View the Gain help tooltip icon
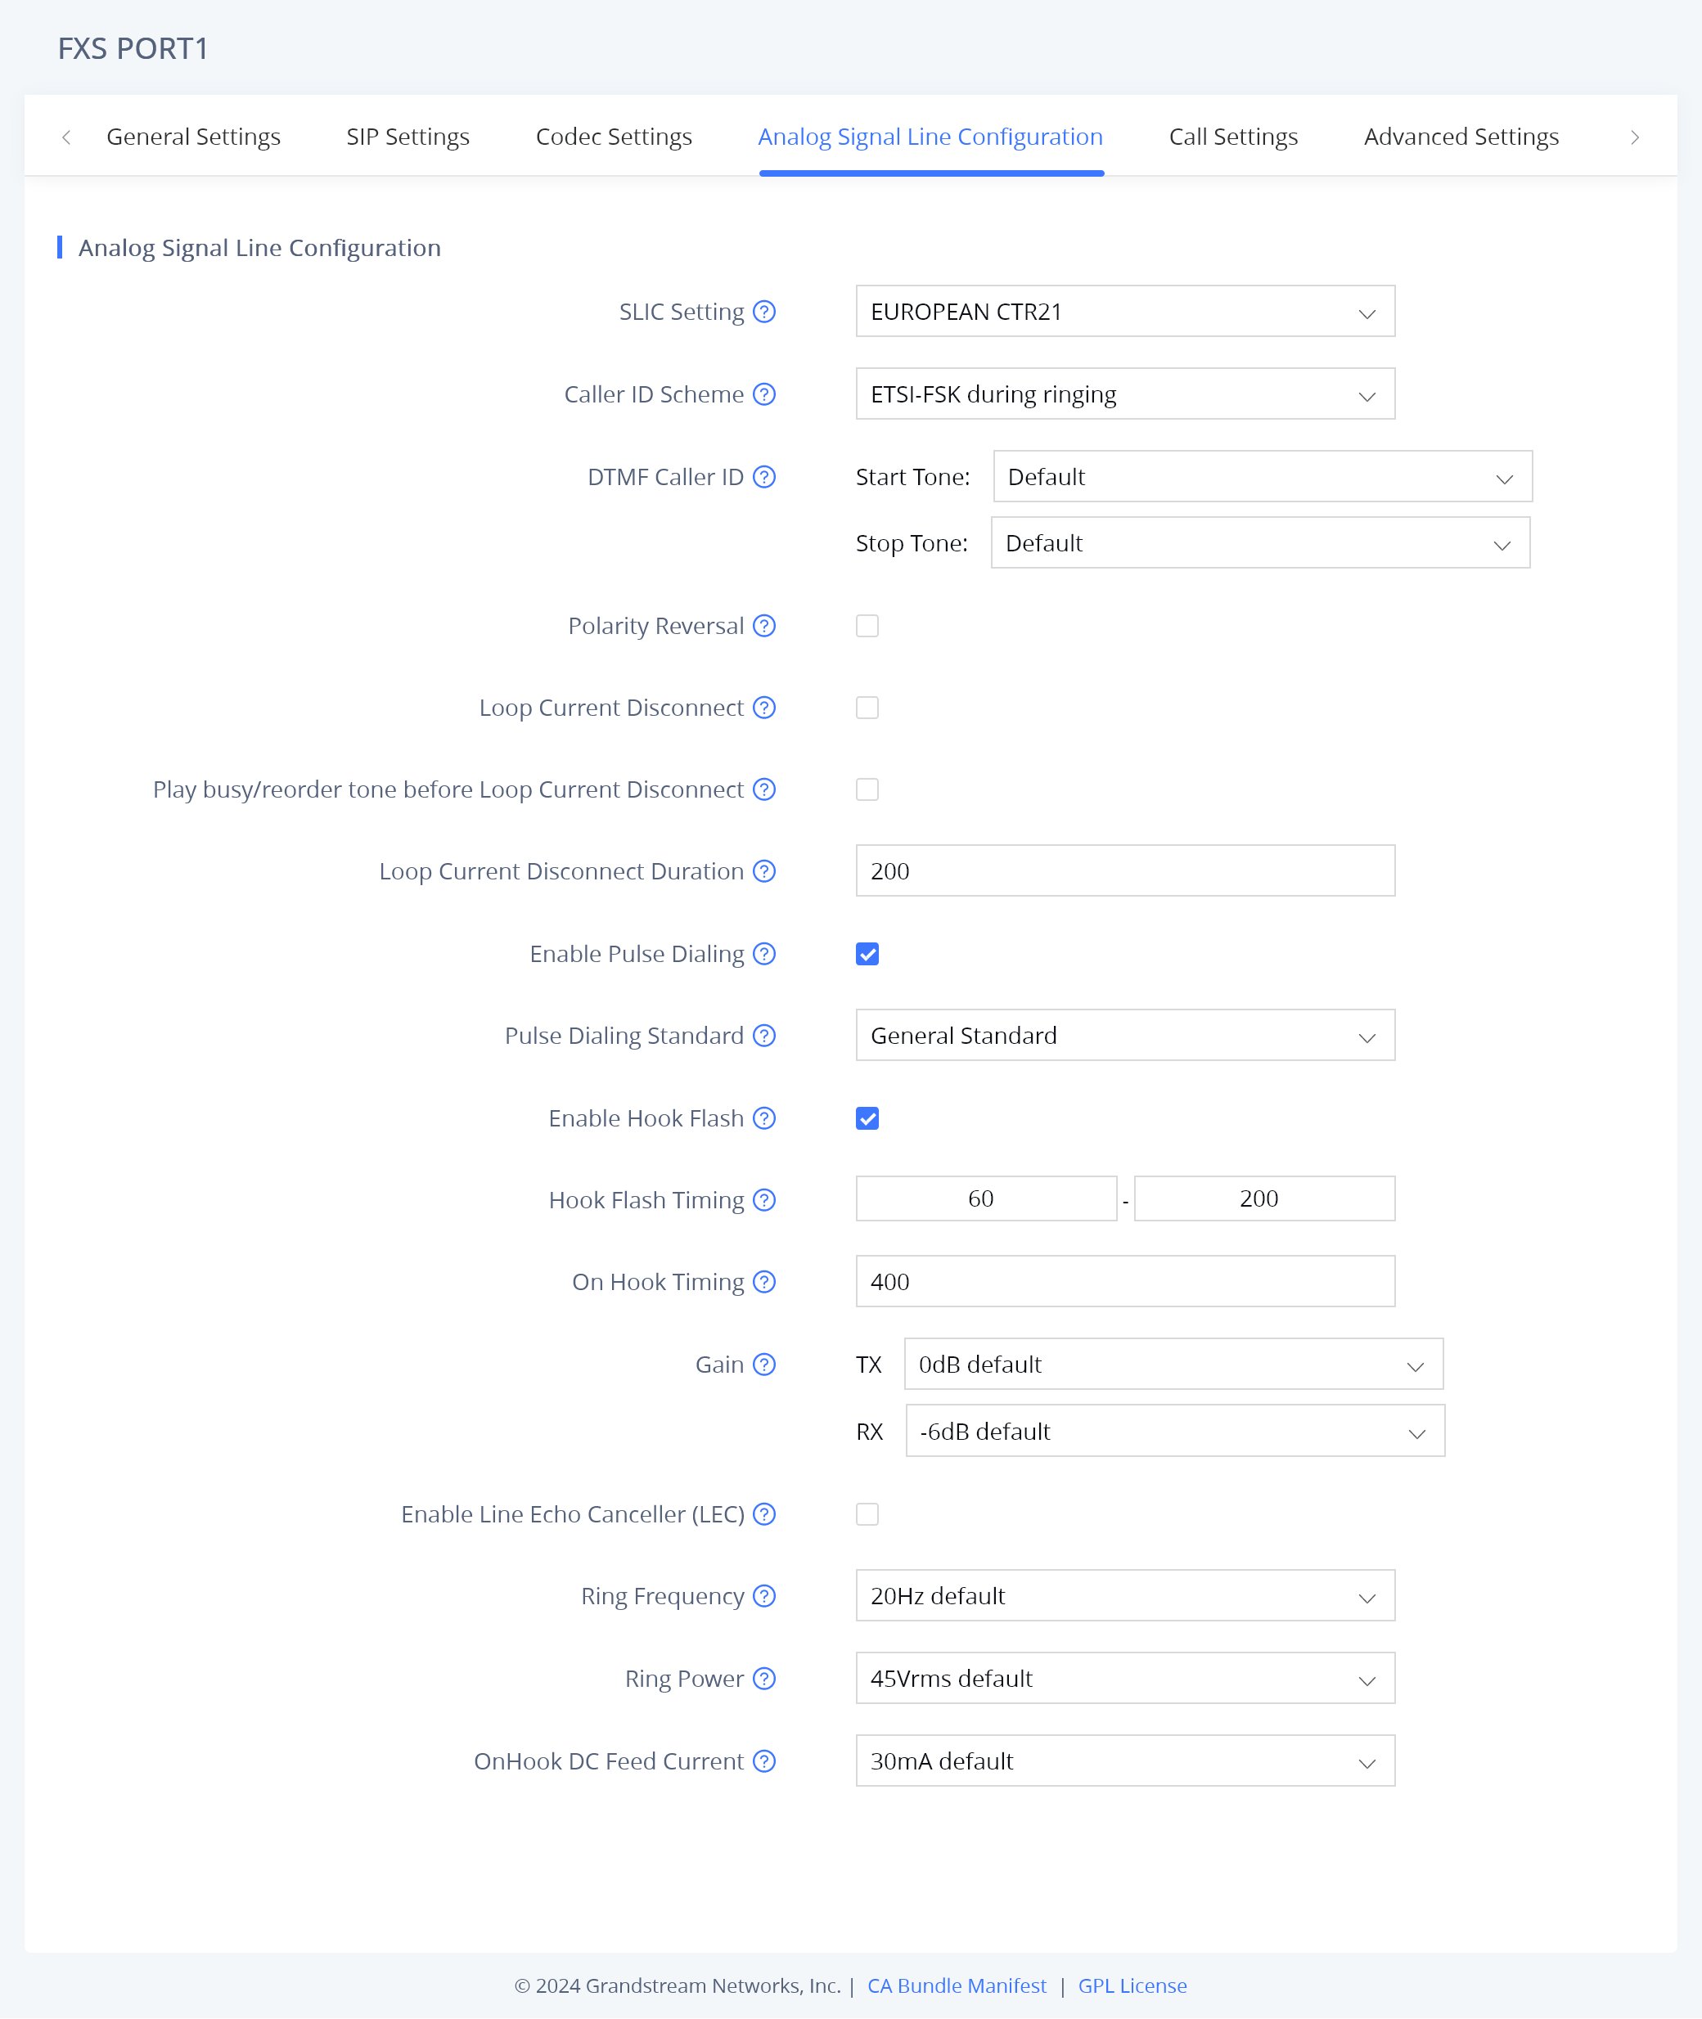 tap(764, 1364)
